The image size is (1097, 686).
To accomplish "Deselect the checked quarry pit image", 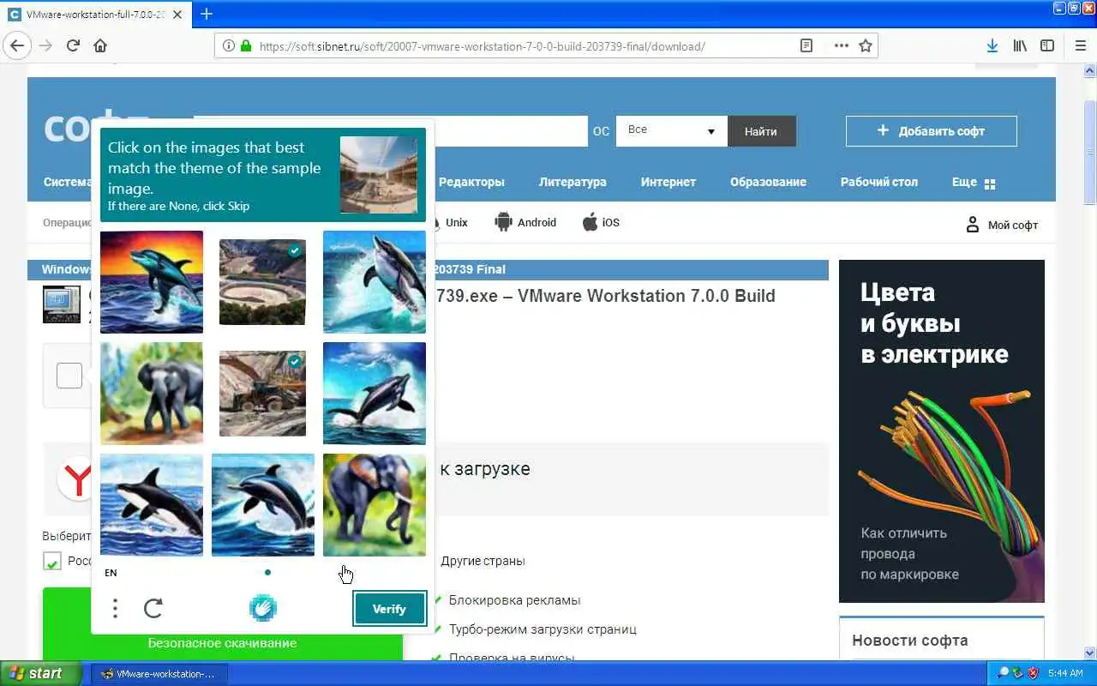I will 263,282.
